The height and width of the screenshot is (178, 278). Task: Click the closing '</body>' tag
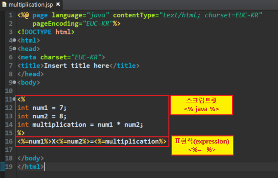pyautogui.click(x=31, y=158)
